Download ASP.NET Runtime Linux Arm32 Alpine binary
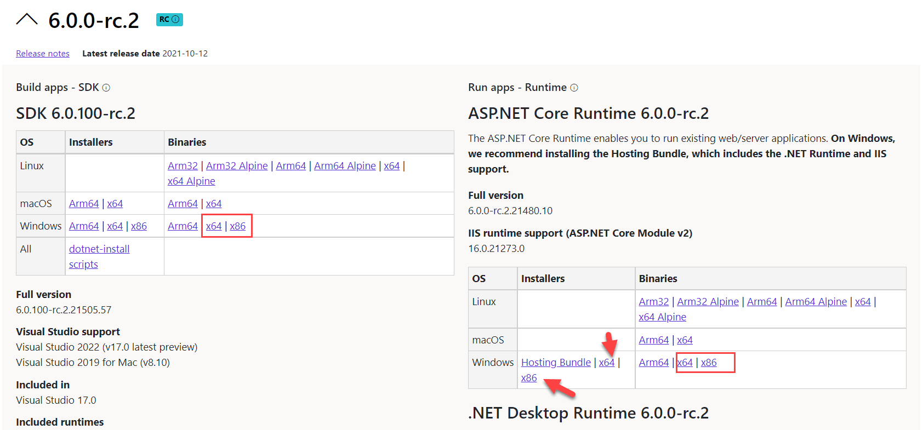Viewport: 923px width, 430px height. pyautogui.click(x=708, y=302)
